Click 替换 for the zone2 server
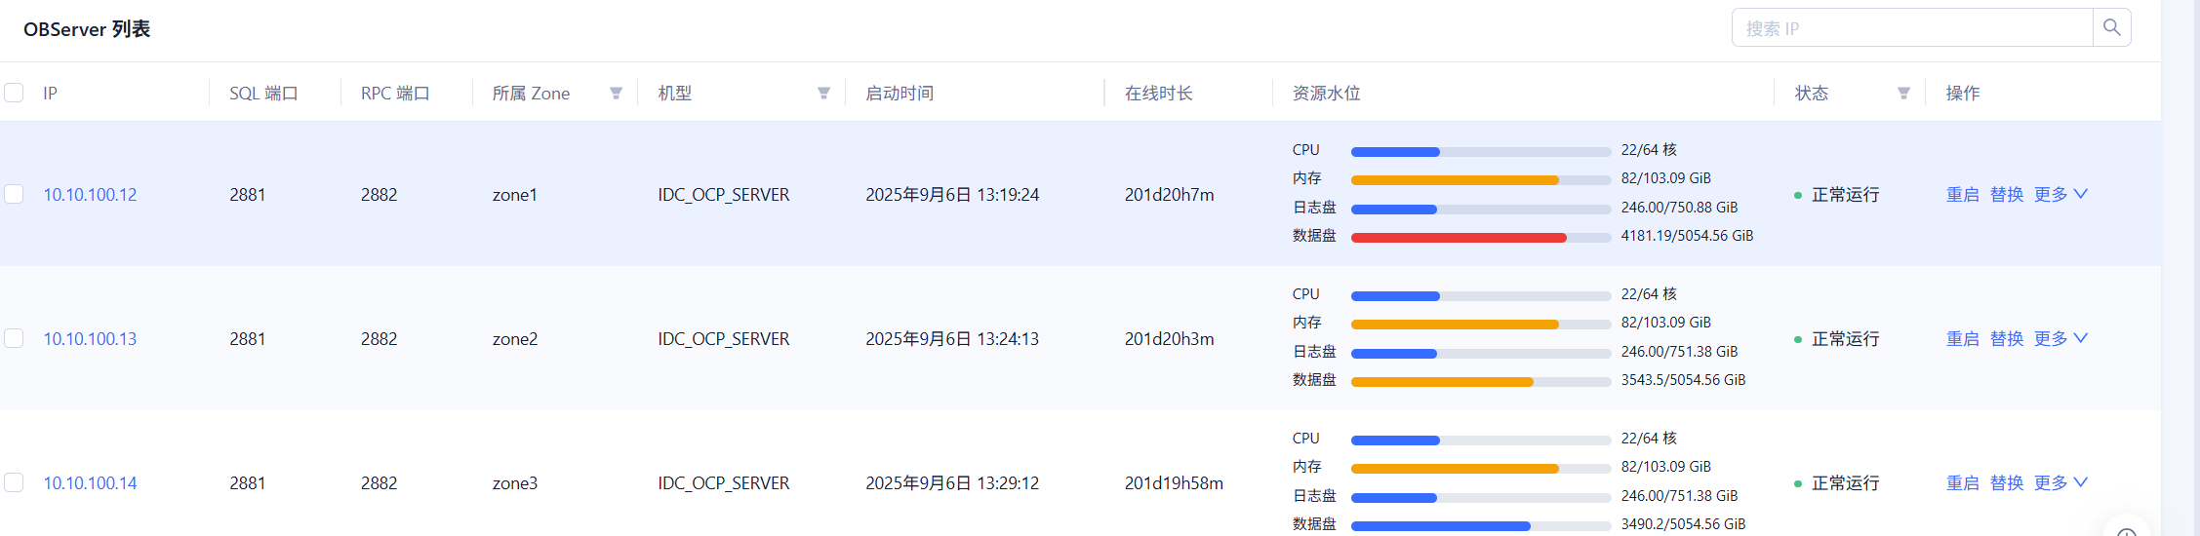The height and width of the screenshot is (536, 2200). click(2006, 339)
